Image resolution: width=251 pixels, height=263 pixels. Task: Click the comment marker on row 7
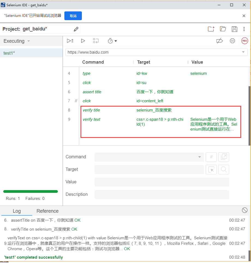76,101
